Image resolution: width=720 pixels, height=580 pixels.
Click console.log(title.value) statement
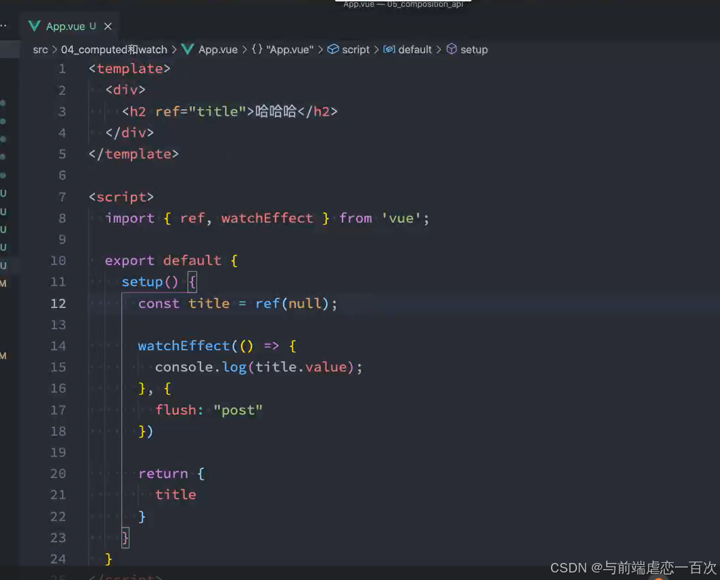point(259,367)
